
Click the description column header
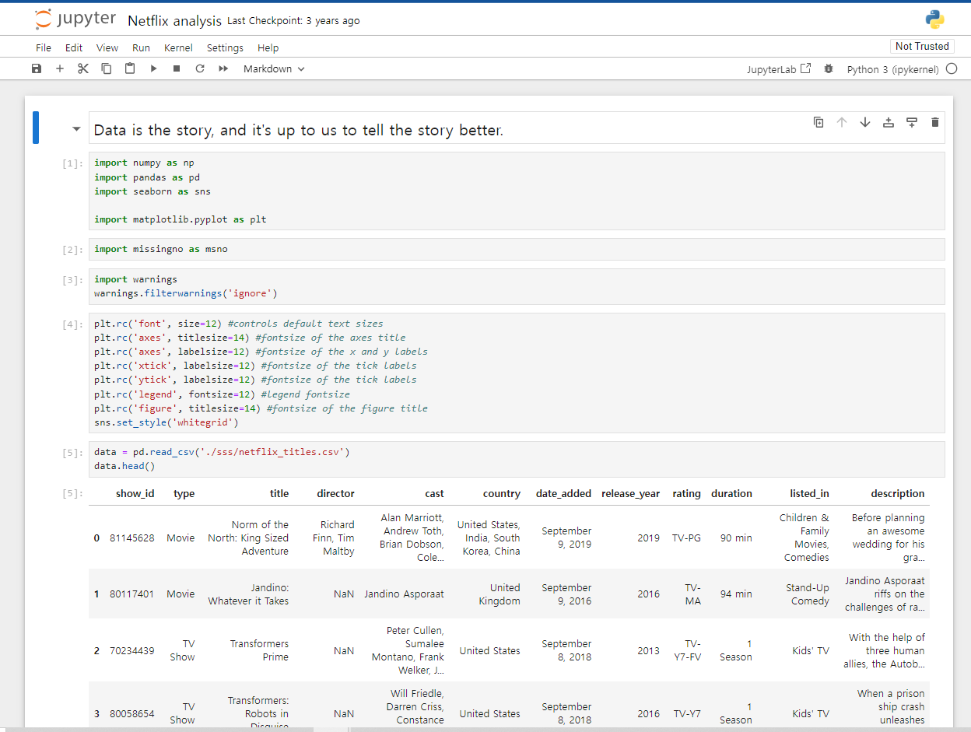coord(898,493)
